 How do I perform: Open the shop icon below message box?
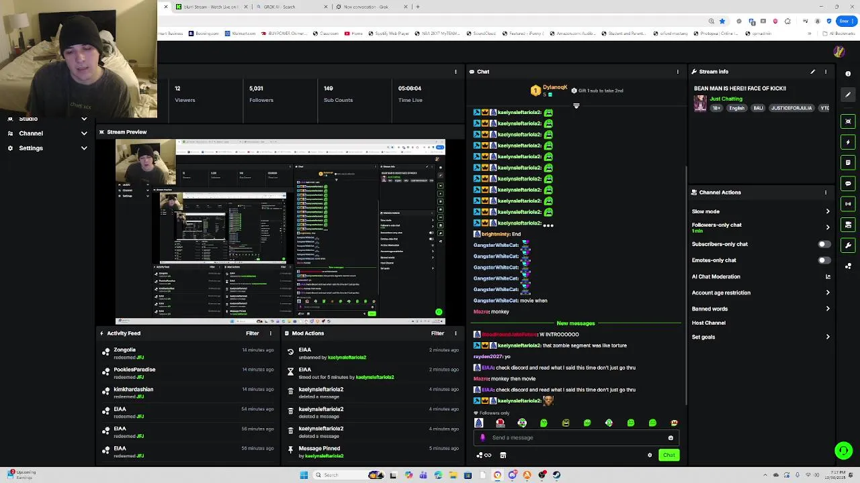point(503,455)
